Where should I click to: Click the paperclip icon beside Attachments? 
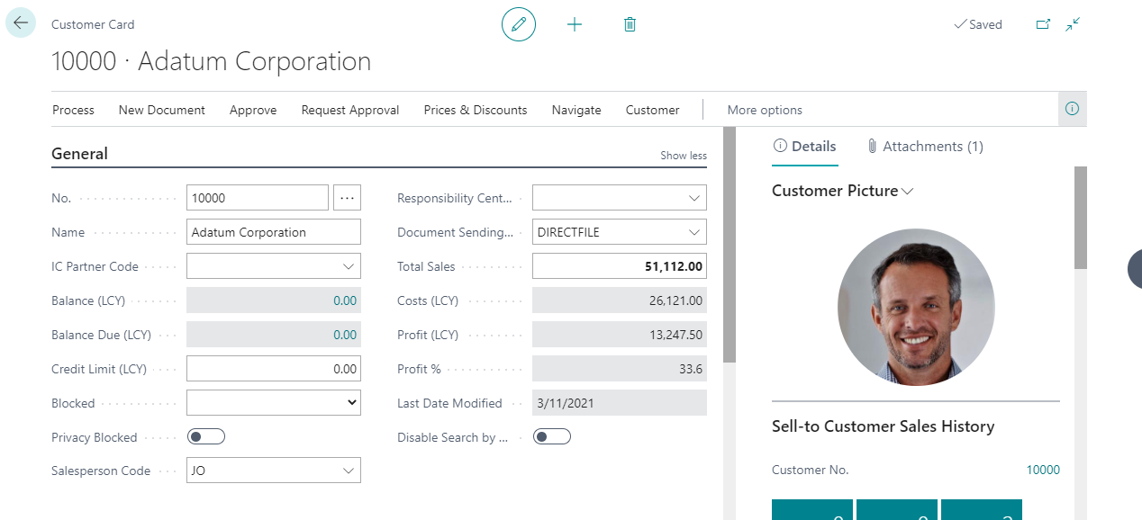(x=871, y=146)
